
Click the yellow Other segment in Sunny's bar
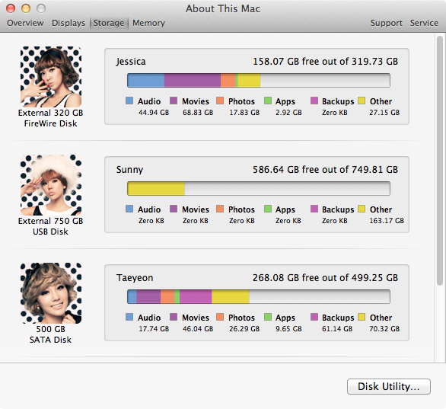(x=156, y=188)
